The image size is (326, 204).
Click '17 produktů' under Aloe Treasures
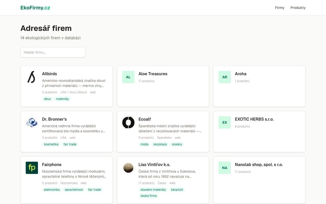146,81
